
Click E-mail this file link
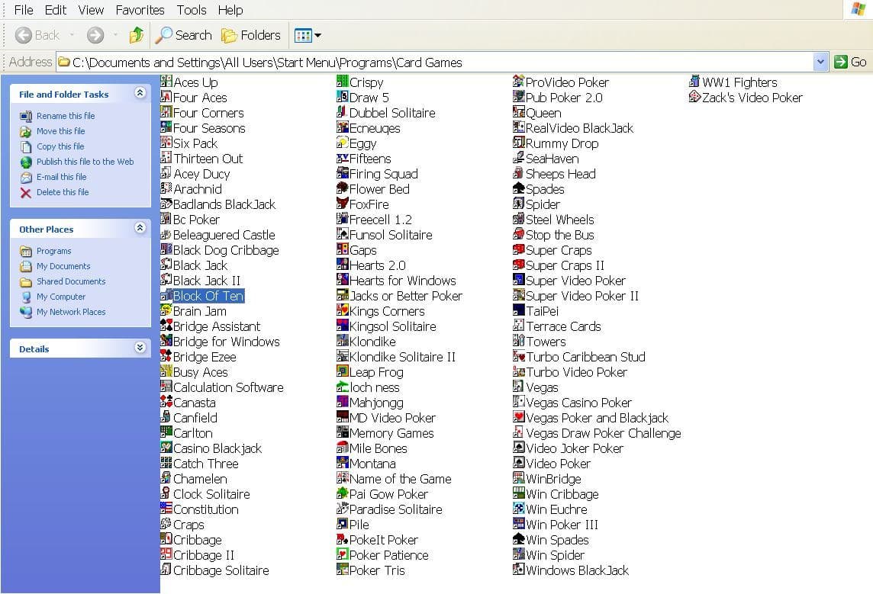(61, 177)
